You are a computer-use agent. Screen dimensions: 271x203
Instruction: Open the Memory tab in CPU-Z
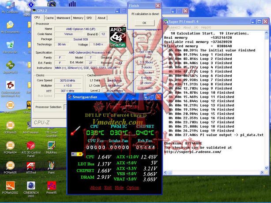[78, 18]
